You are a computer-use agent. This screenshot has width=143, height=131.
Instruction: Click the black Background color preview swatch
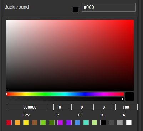coord(75,9)
